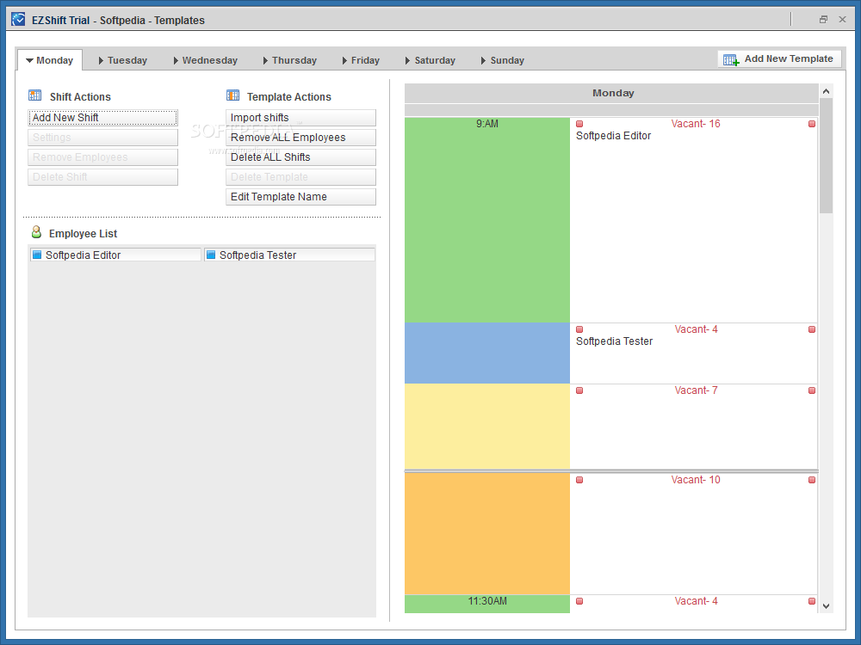The image size is (861, 645).
Task: Click right red marker on Vacant- 16 row
Action: (812, 124)
